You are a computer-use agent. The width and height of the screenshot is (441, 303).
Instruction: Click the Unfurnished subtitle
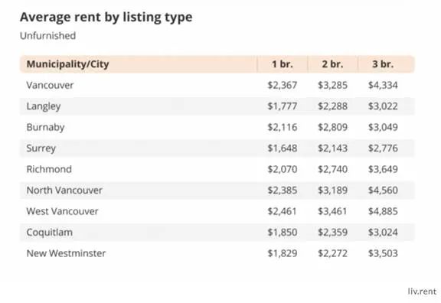point(47,36)
